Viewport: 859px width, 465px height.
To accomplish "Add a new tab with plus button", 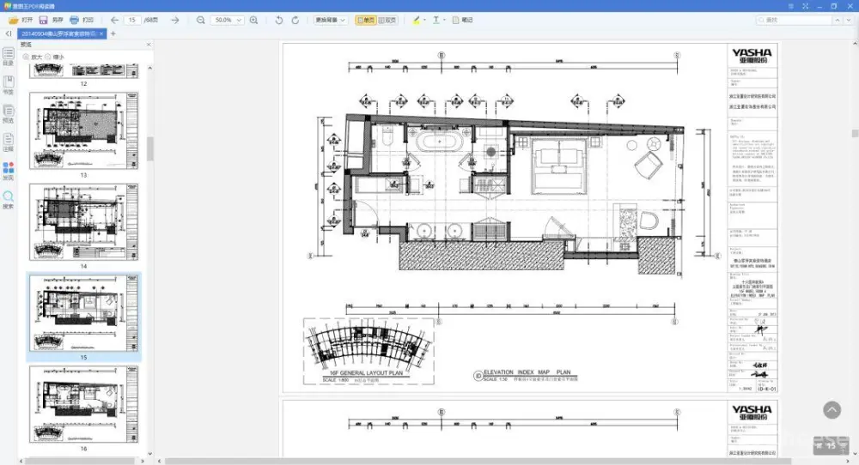I will point(113,33).
